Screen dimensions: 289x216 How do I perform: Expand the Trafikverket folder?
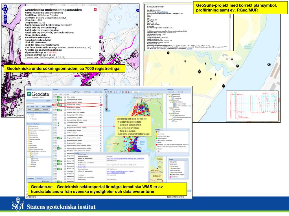click(27, 166)
